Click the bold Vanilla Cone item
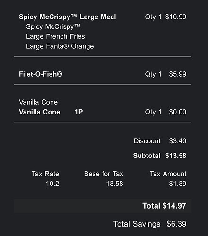The image size is (208, 236). click(39, 112)
